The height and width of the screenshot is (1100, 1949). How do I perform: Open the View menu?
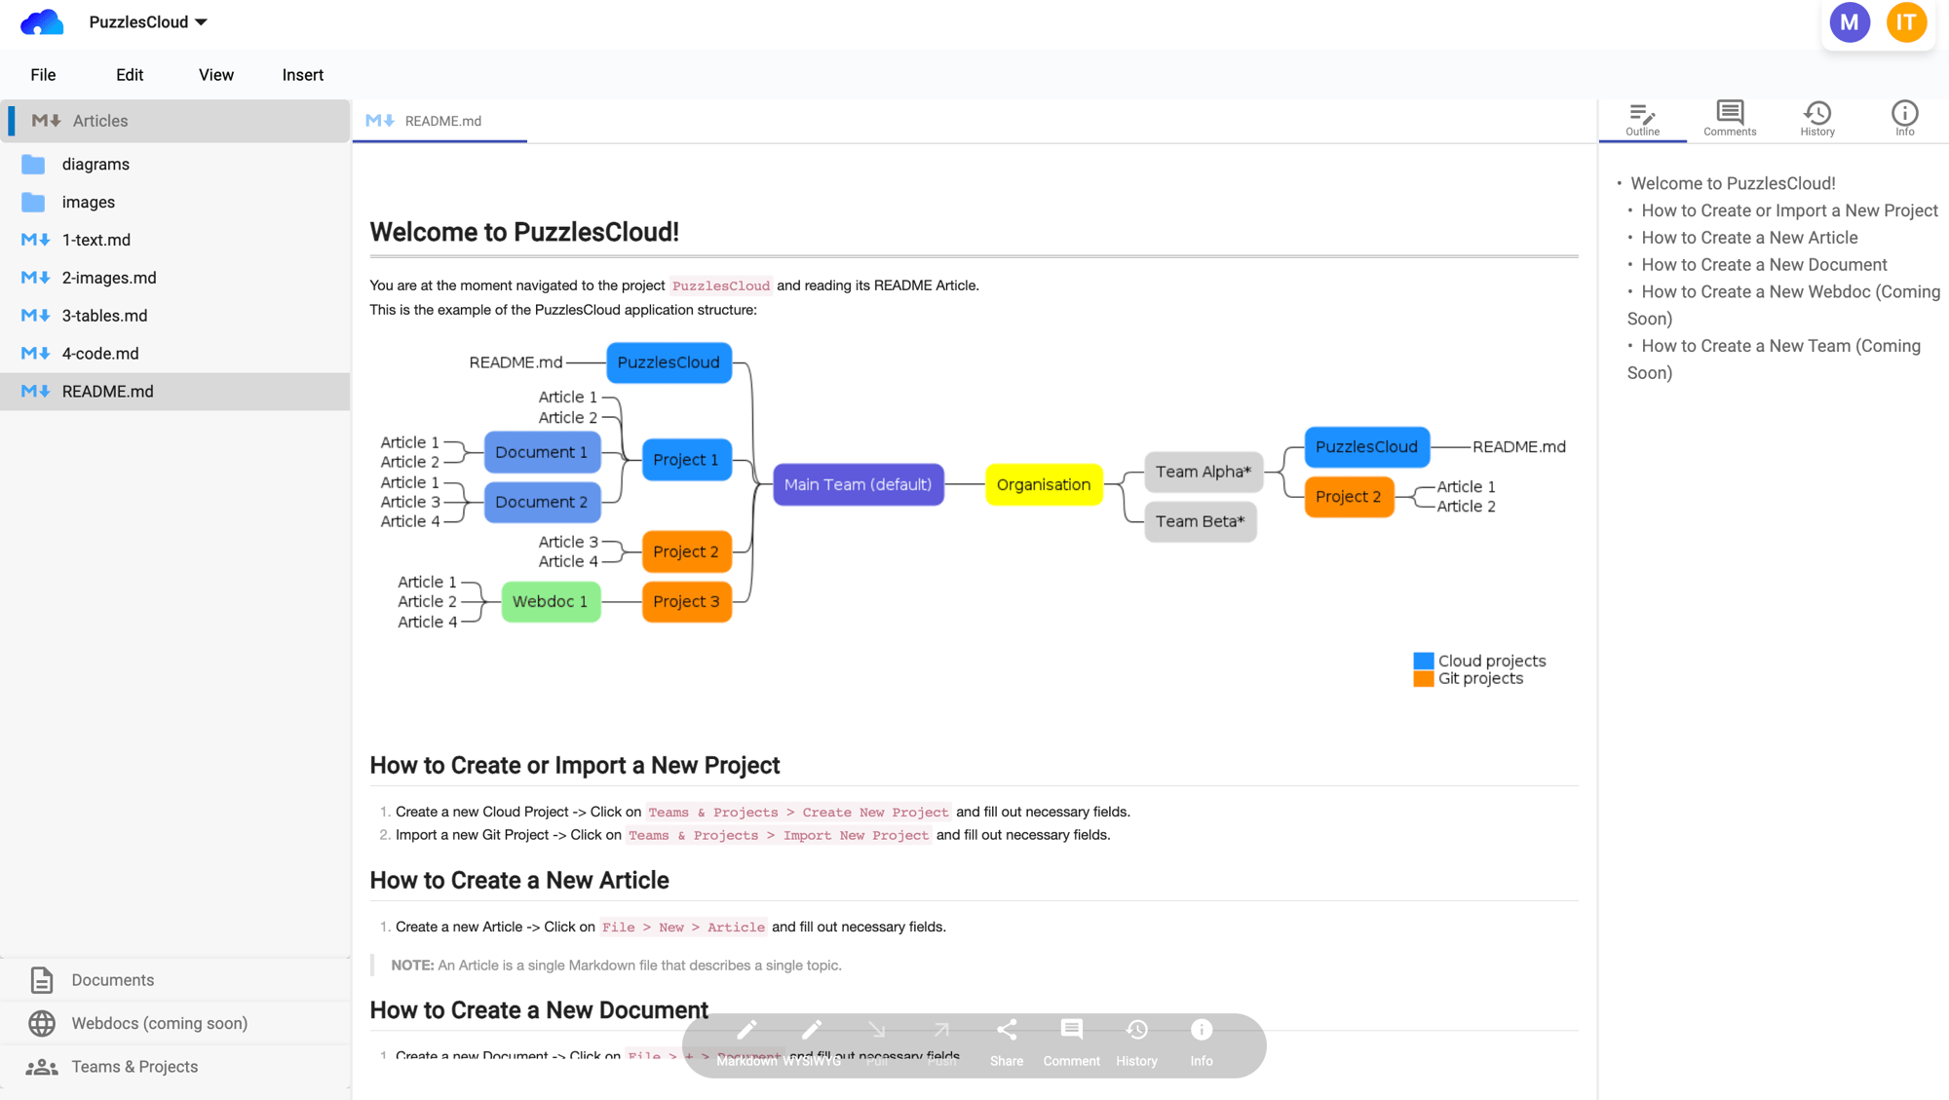215,74
